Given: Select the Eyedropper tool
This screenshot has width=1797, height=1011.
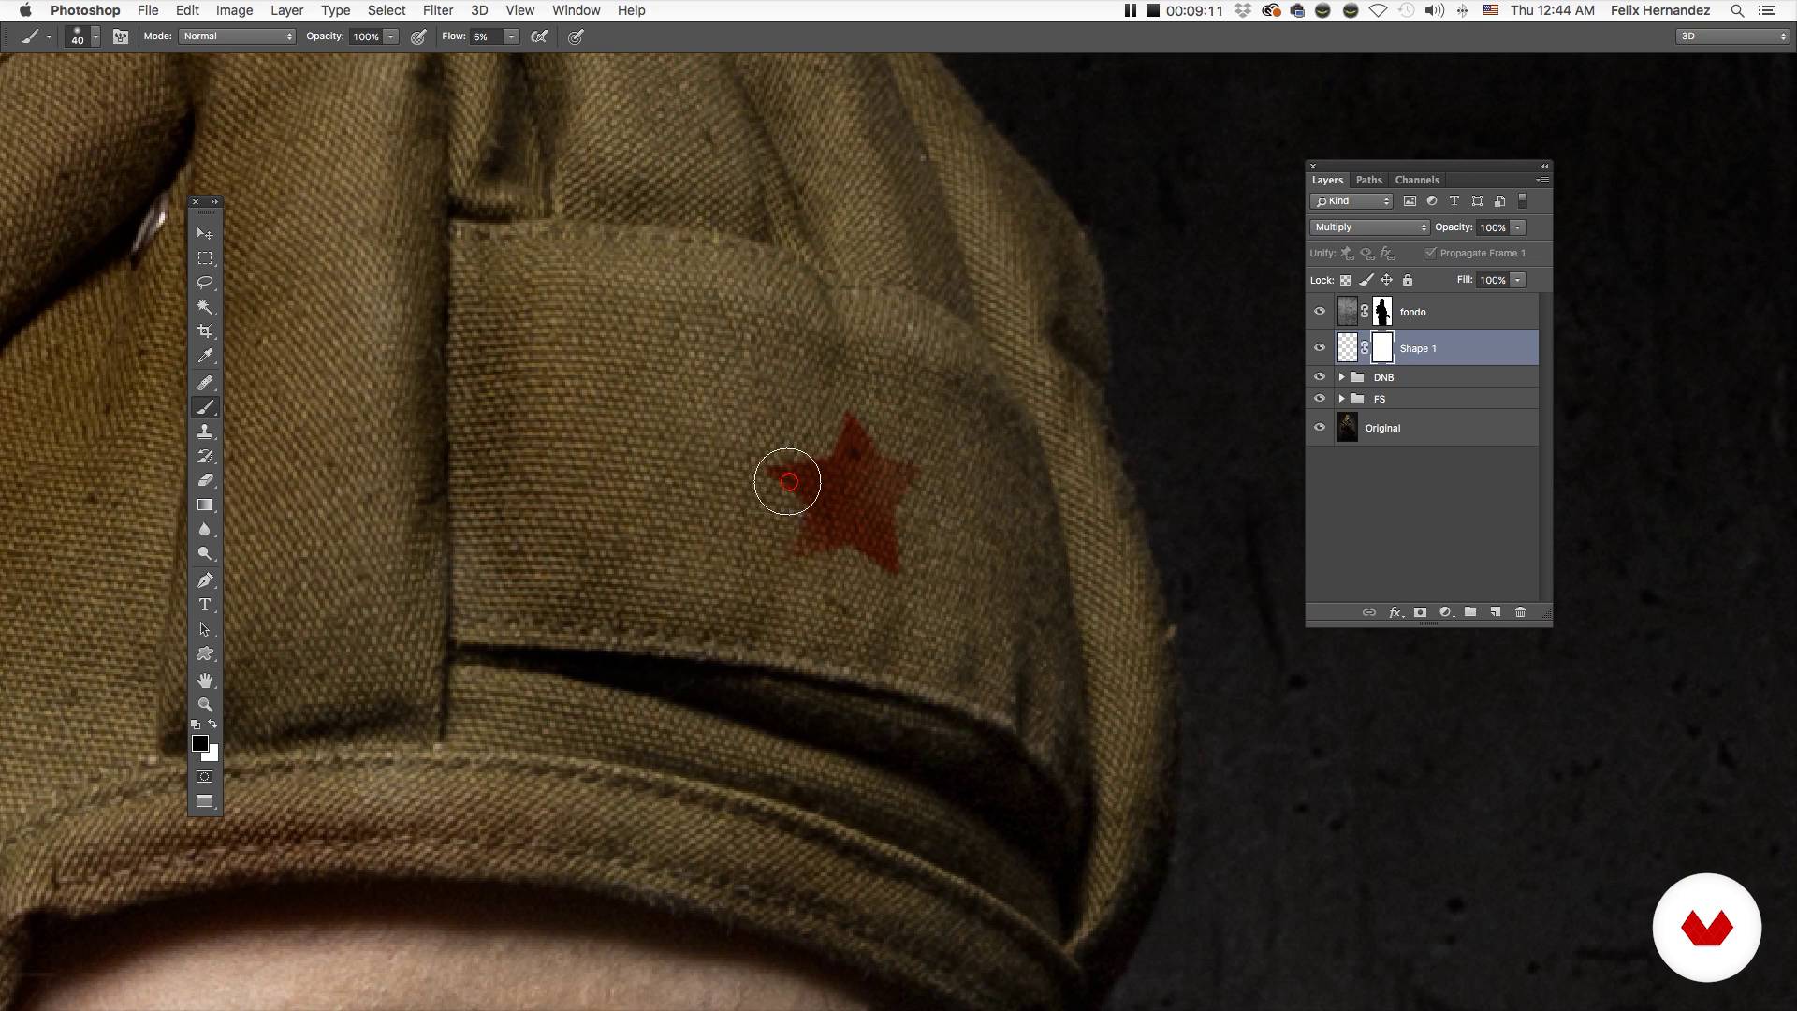Looking at the screenshot, I should tap(205, 357).
